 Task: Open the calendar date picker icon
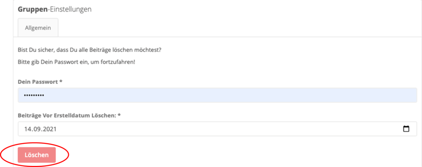click(406, 129)
